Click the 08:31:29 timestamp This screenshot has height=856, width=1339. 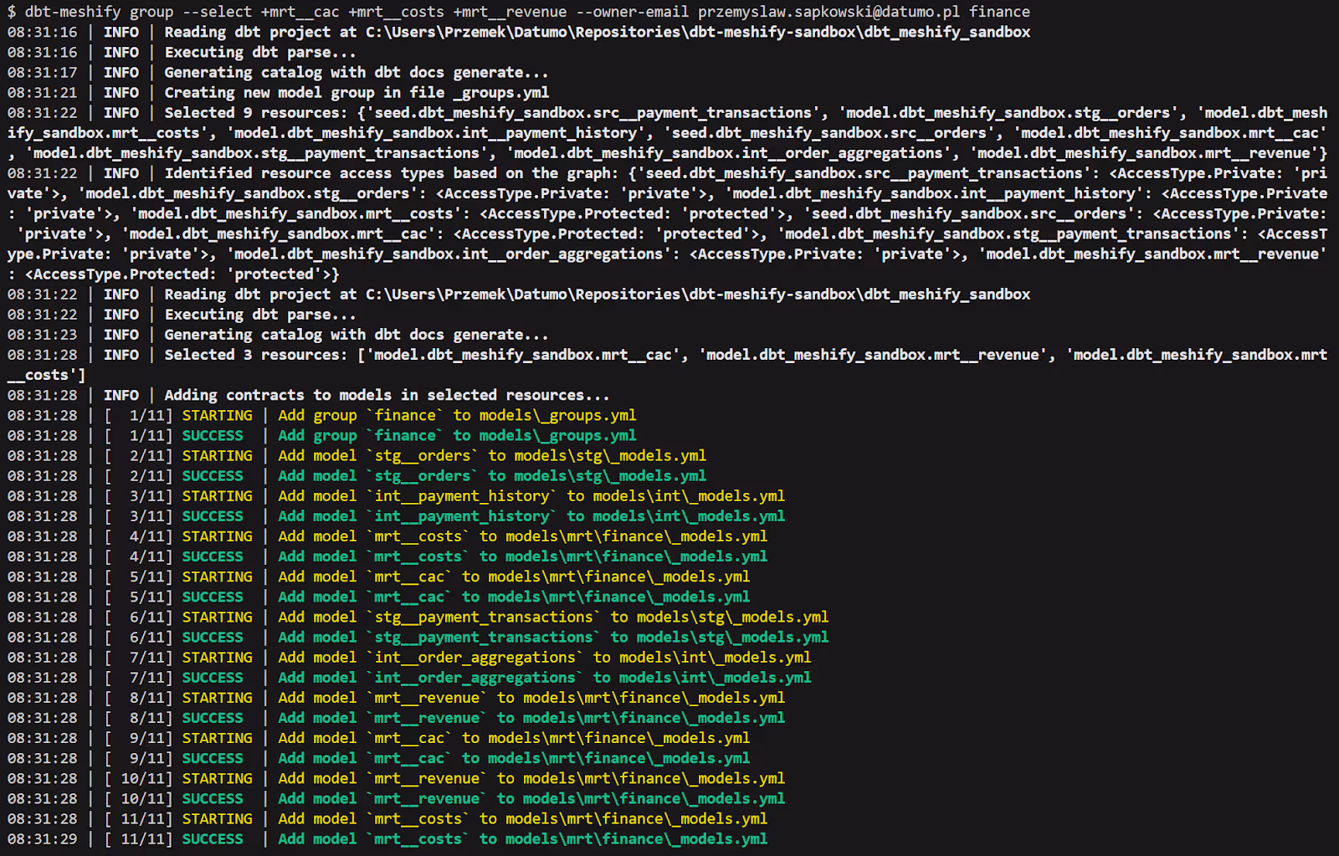pyautogui.click(x=42, y=838)
